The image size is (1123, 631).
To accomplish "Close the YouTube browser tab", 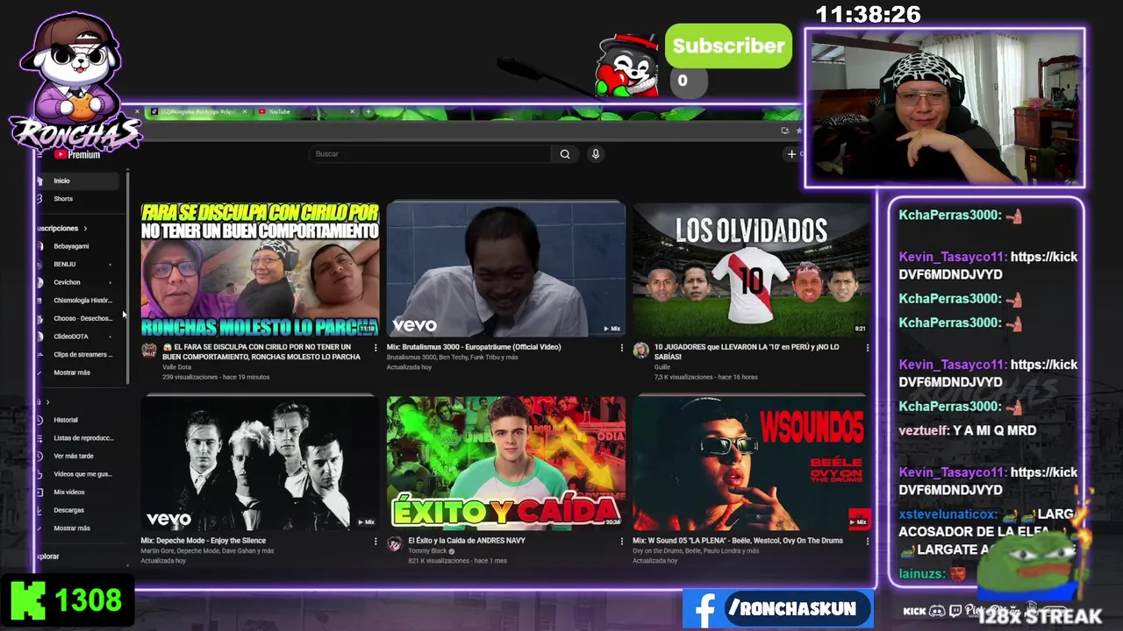I will (x=352, y=111).
